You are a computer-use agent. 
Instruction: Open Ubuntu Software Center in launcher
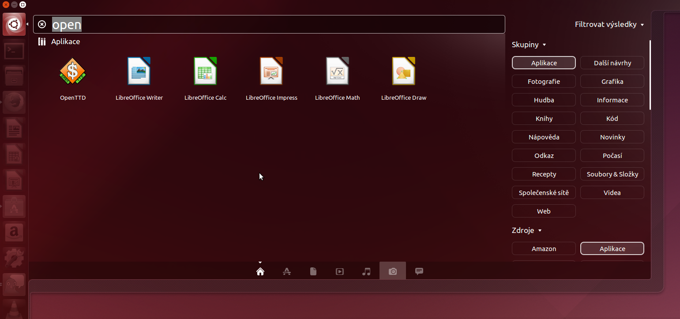click(14, 206)
